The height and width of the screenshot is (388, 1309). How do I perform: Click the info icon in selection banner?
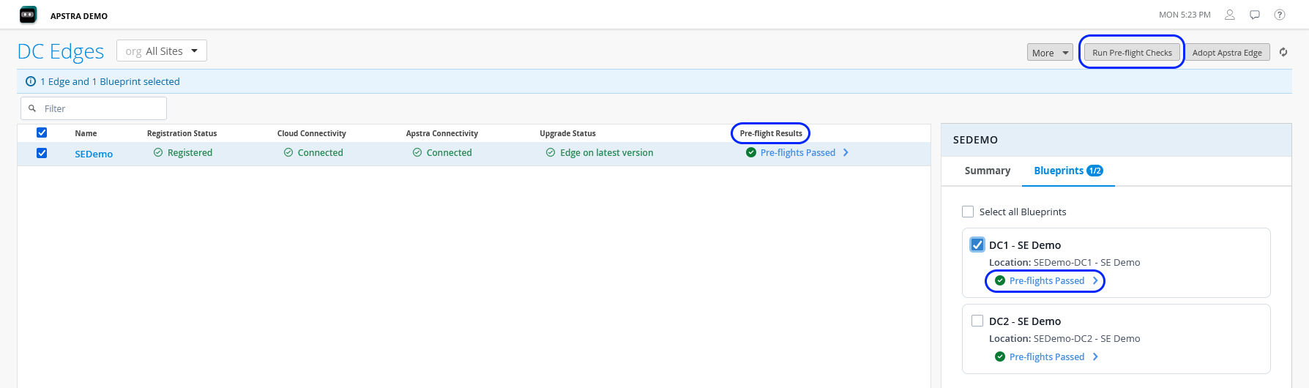(x=31, y=81)
